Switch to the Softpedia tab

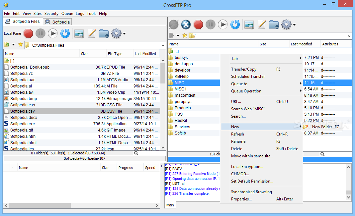(57, 22)
